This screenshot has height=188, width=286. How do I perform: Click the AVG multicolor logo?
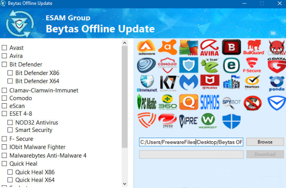coord(188,47)
